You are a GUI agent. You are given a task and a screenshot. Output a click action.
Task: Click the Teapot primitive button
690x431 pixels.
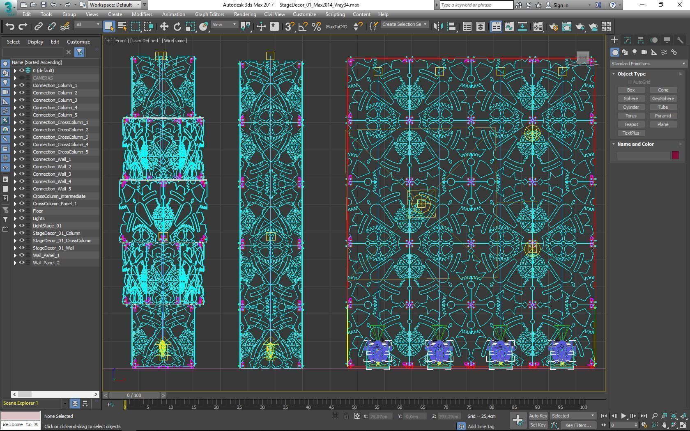[x=631, y=124]
